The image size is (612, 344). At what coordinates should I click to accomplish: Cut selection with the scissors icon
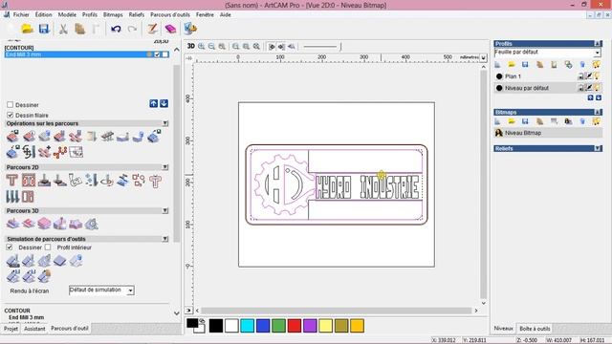tap(63, 29)
